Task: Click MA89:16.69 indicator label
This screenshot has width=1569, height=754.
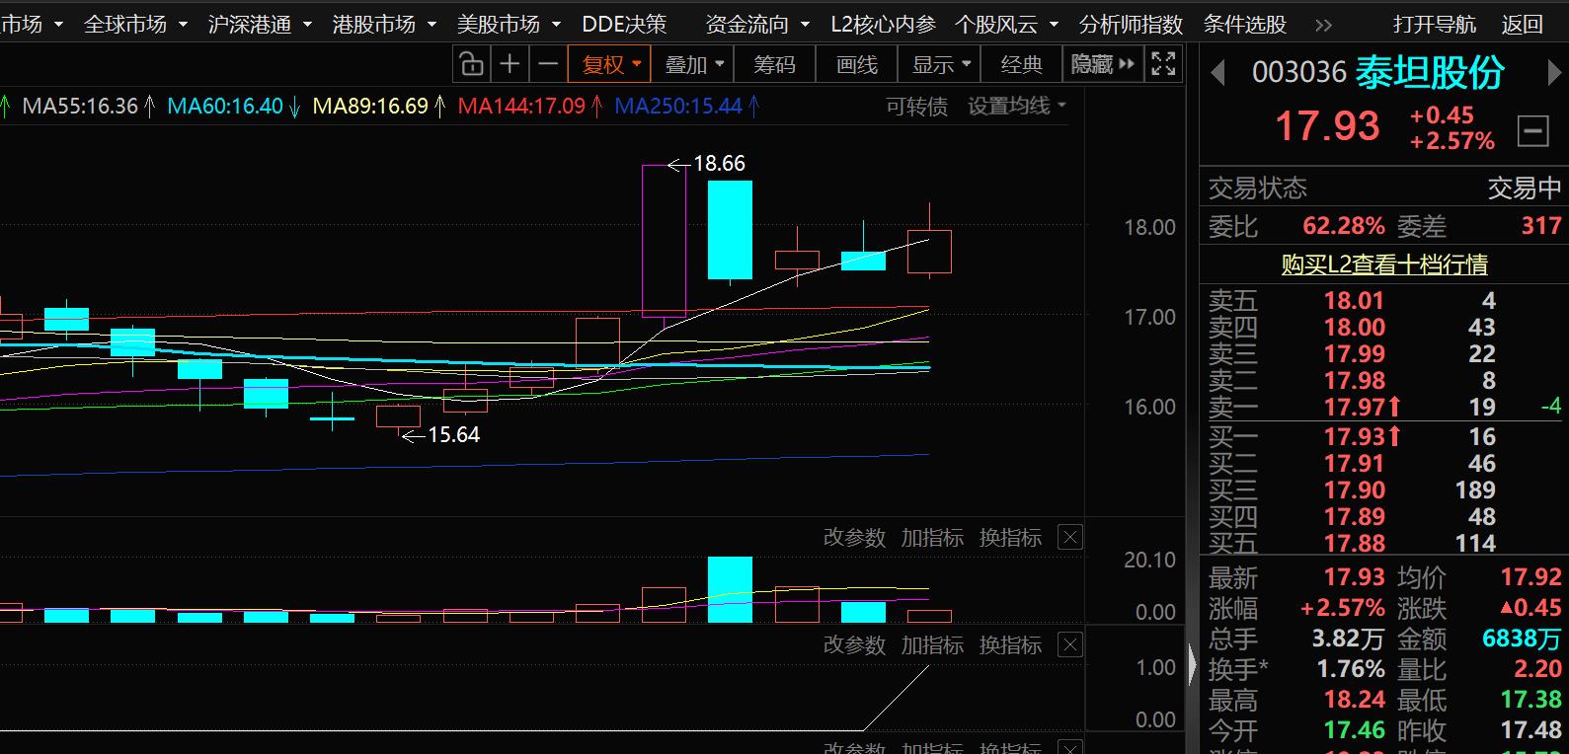Action: [x=370, y=107]
